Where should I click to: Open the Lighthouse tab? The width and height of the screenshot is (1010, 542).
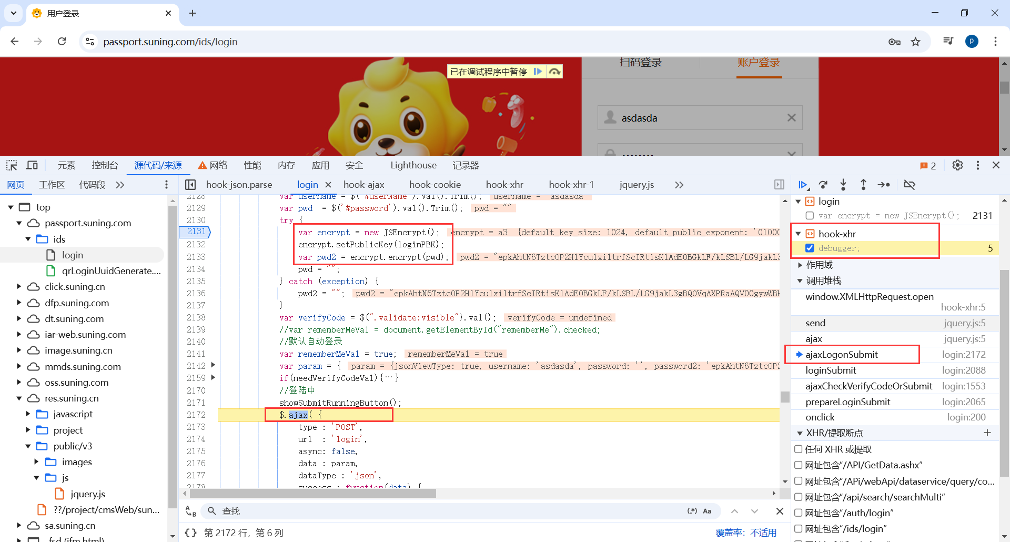(x=413, y=165)
